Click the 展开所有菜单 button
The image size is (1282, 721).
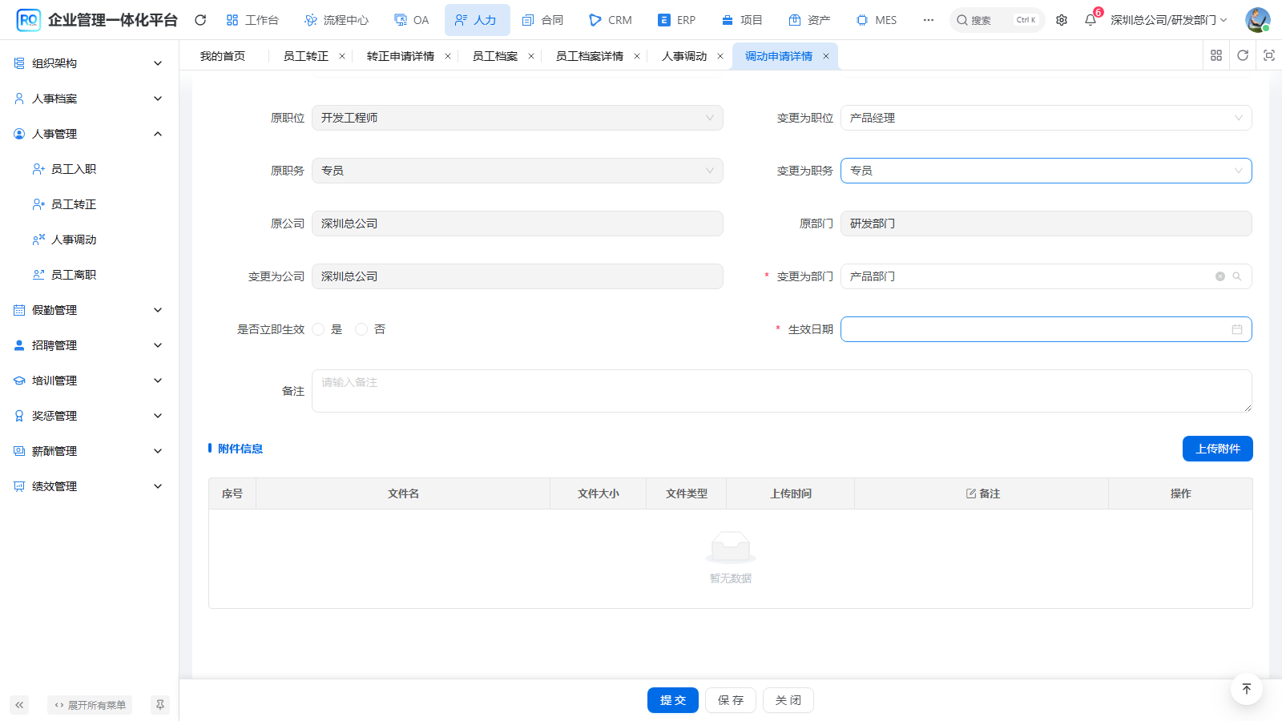point(90,705)
